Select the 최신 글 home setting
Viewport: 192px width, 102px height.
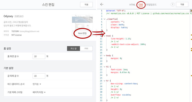click(74, 49)
